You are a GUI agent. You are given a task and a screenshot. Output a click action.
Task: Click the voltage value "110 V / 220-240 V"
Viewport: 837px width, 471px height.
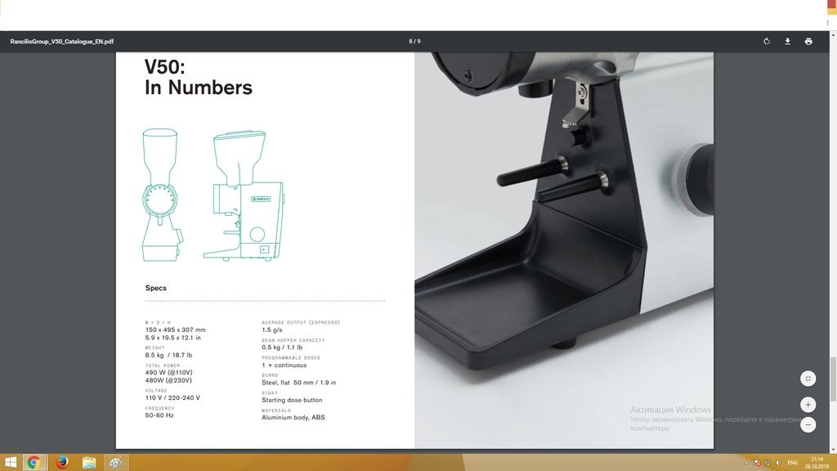point(172,398)
